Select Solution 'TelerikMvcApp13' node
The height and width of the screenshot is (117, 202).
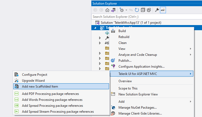click(x=131, y=23)
